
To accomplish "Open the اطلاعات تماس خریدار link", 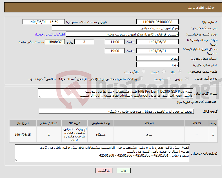I will click(50, 34).
